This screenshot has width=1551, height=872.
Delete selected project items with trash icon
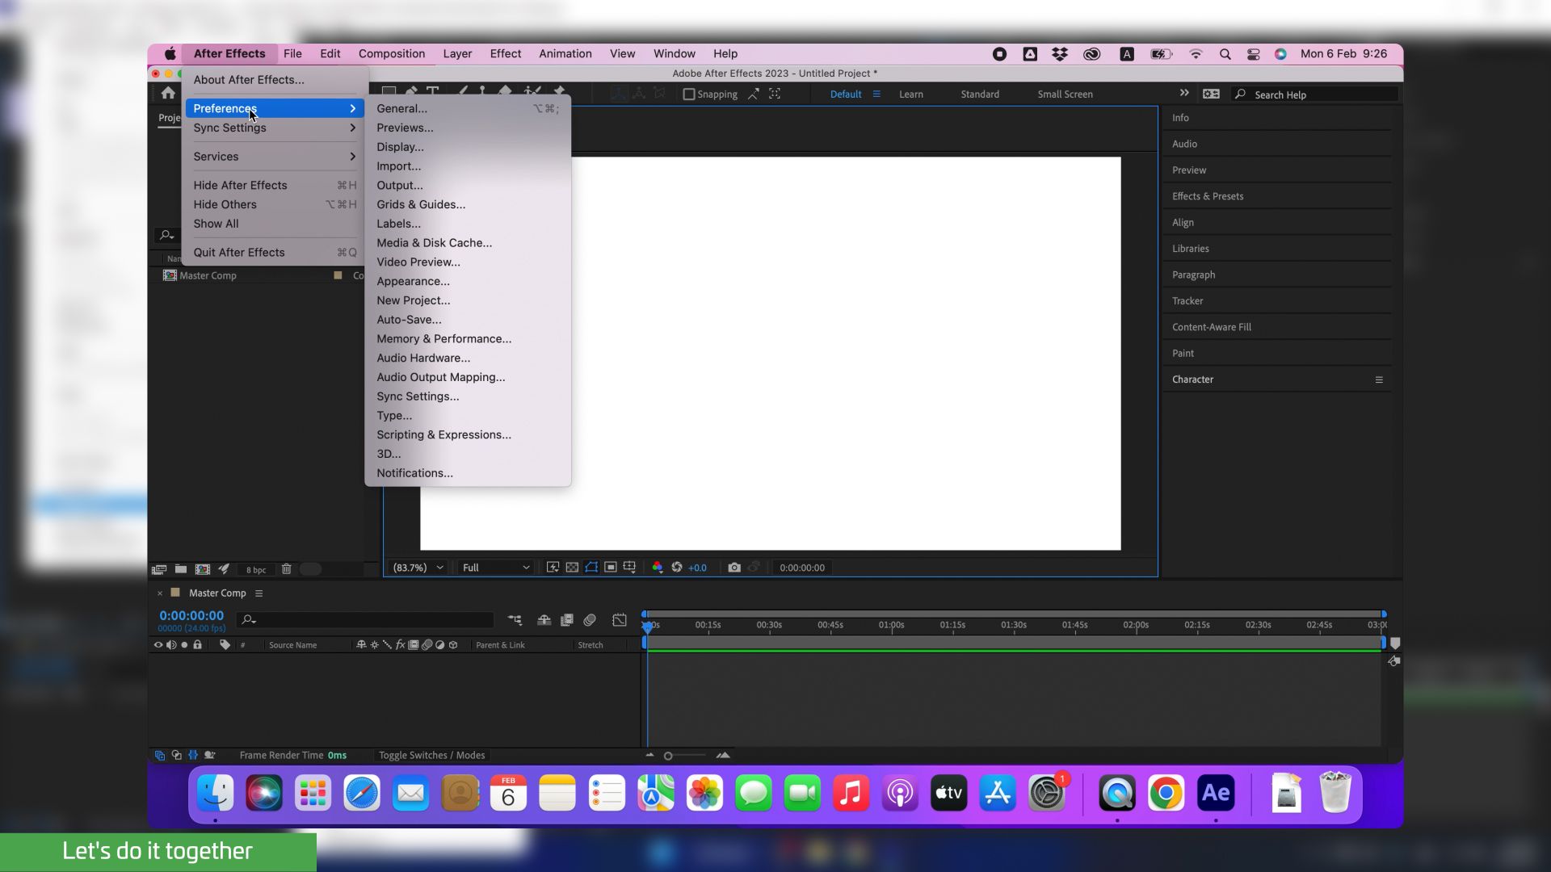coord(286,569)
